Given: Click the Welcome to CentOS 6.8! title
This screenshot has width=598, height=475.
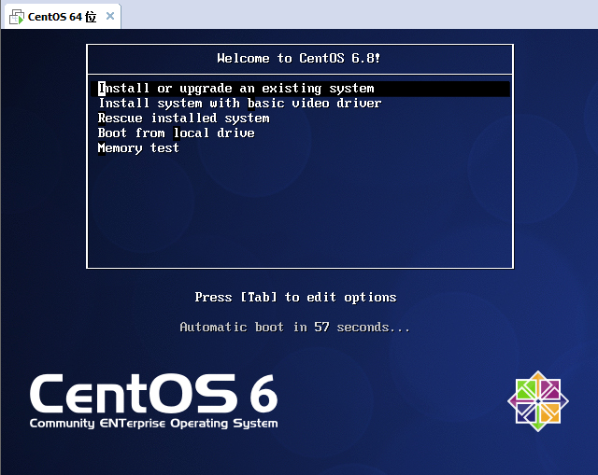Looking at the screenshot, I should pyautogui.click(x=299, y=58).
